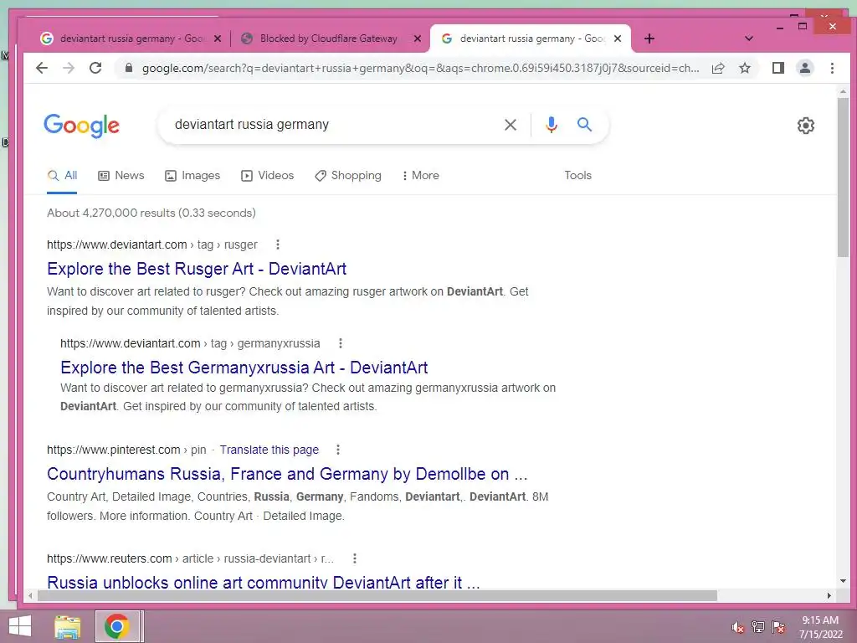This screenshot has height=643, width=857.
Task: Click the address bar URL
Action: click(420, 68)
